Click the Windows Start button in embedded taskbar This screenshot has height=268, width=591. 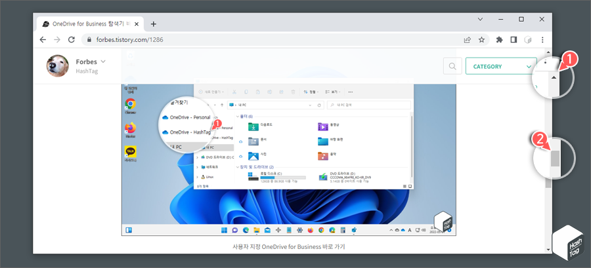[224, 230]
